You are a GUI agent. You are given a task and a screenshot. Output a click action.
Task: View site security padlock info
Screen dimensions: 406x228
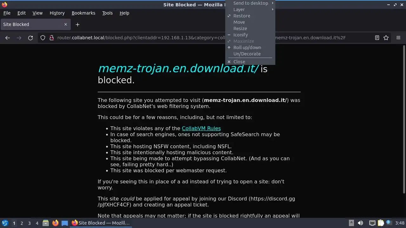tap(52, 38)
